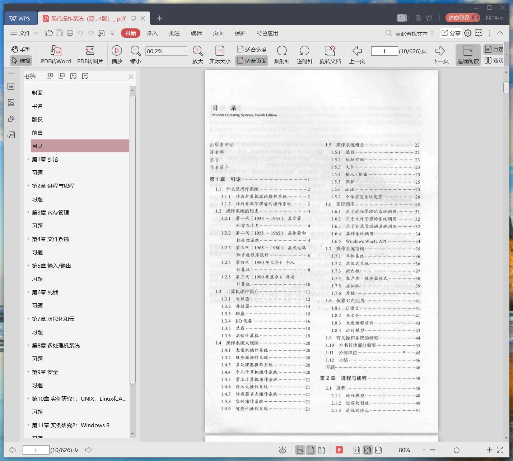Switch to 单页 single page view
The height and width of the screenshot is (461, 513).
(x=494, y=50)
